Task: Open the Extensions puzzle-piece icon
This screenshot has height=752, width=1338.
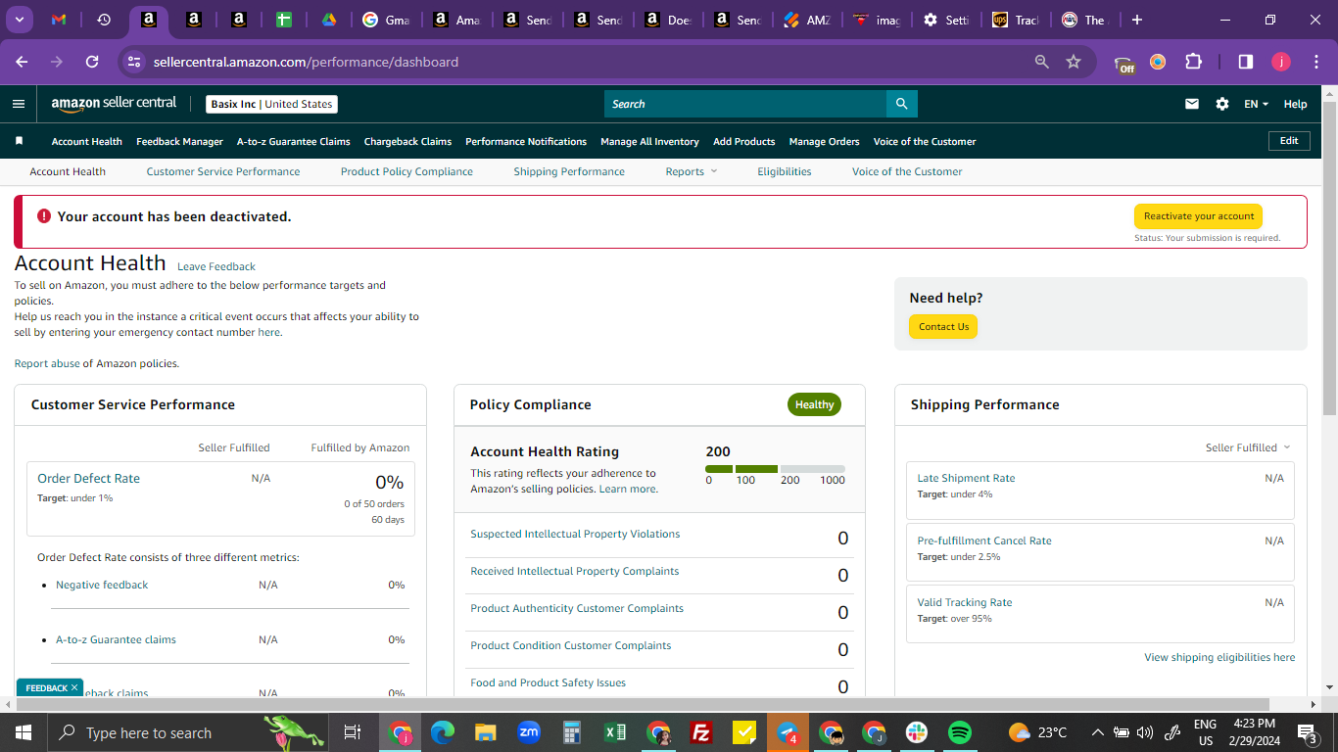Action: click(x=1193, y=62)
